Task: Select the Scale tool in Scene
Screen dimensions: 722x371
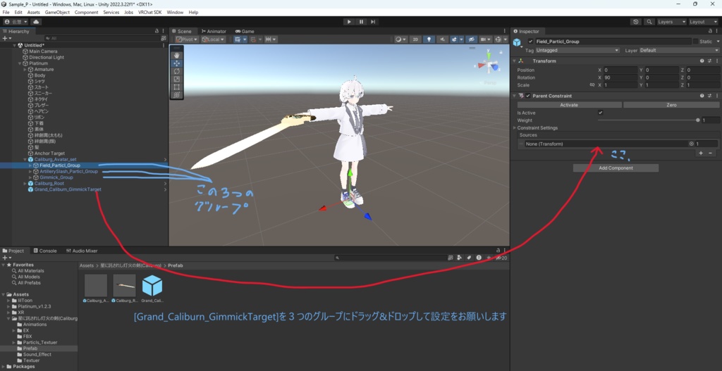Action: (177, 79)
